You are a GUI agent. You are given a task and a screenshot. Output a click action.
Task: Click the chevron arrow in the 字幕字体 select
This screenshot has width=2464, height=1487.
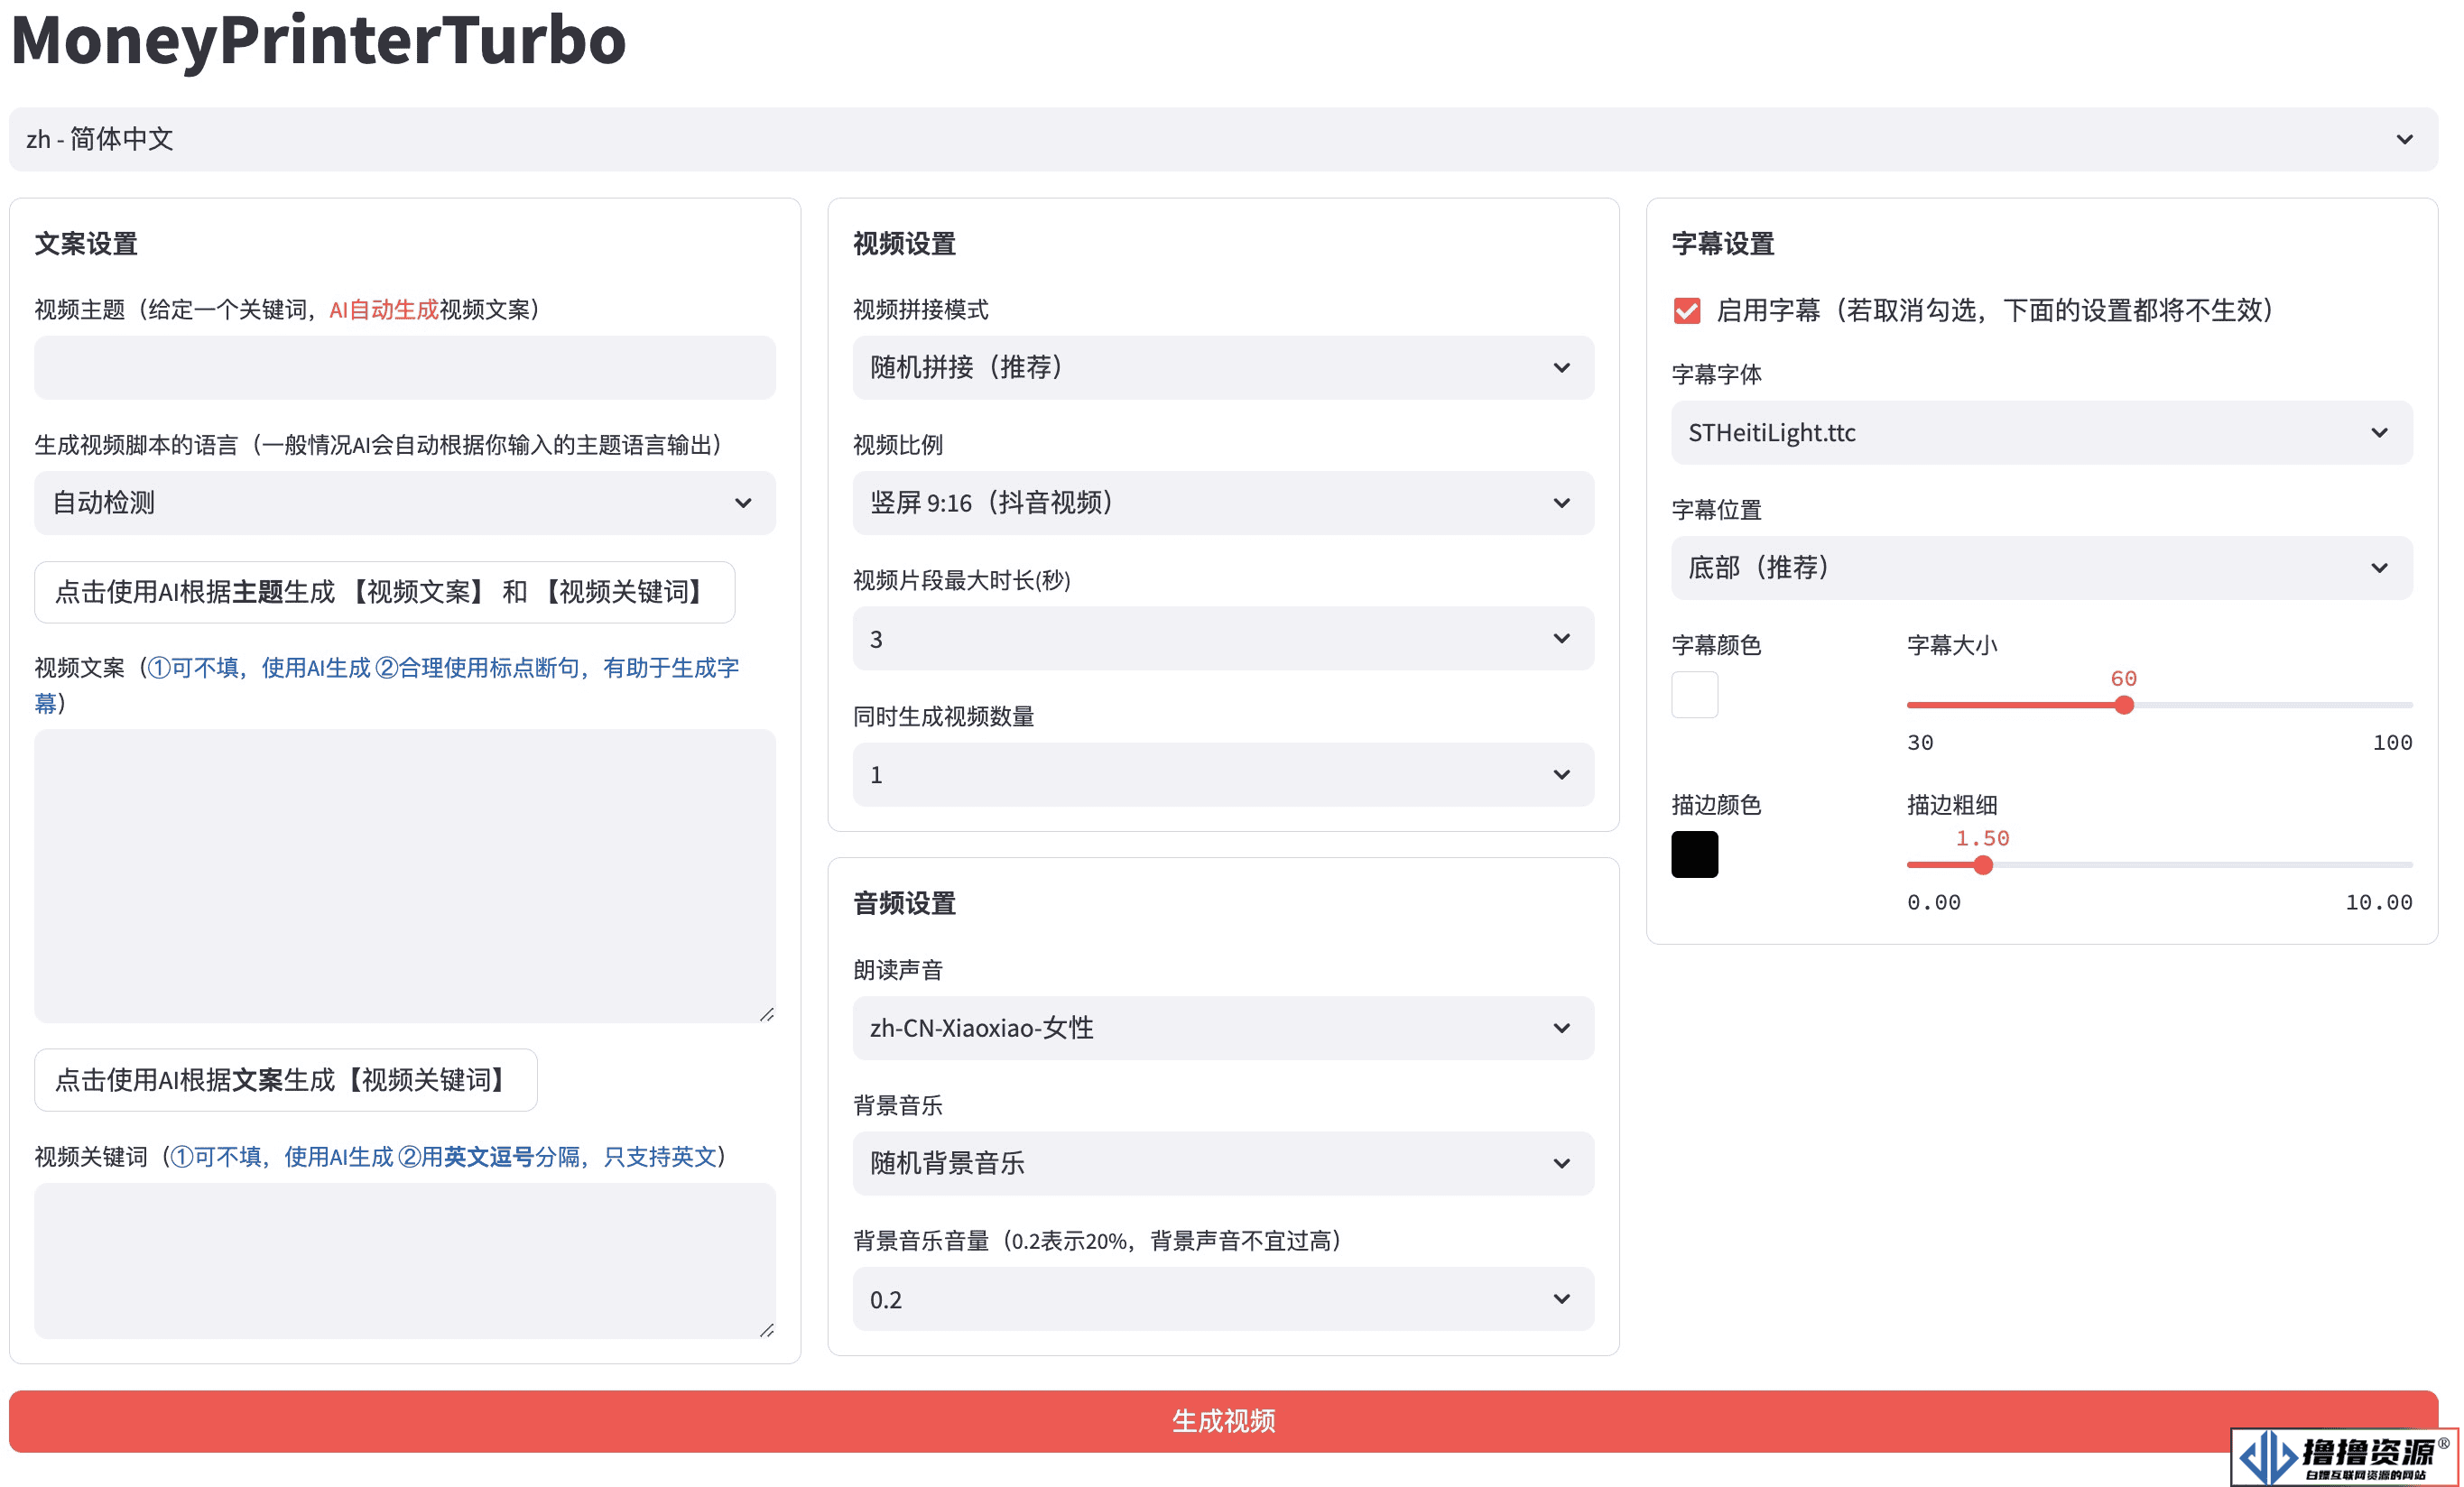(x=2379, y=433)
